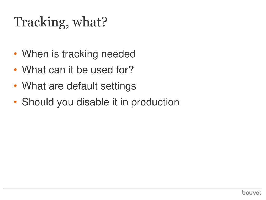Click the horizontal footer divider line
This screenshot has height=200, width=266.
[132, 188]
